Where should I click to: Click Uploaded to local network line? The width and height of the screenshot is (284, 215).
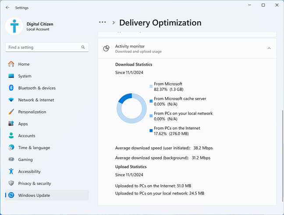tap(160, 193)
